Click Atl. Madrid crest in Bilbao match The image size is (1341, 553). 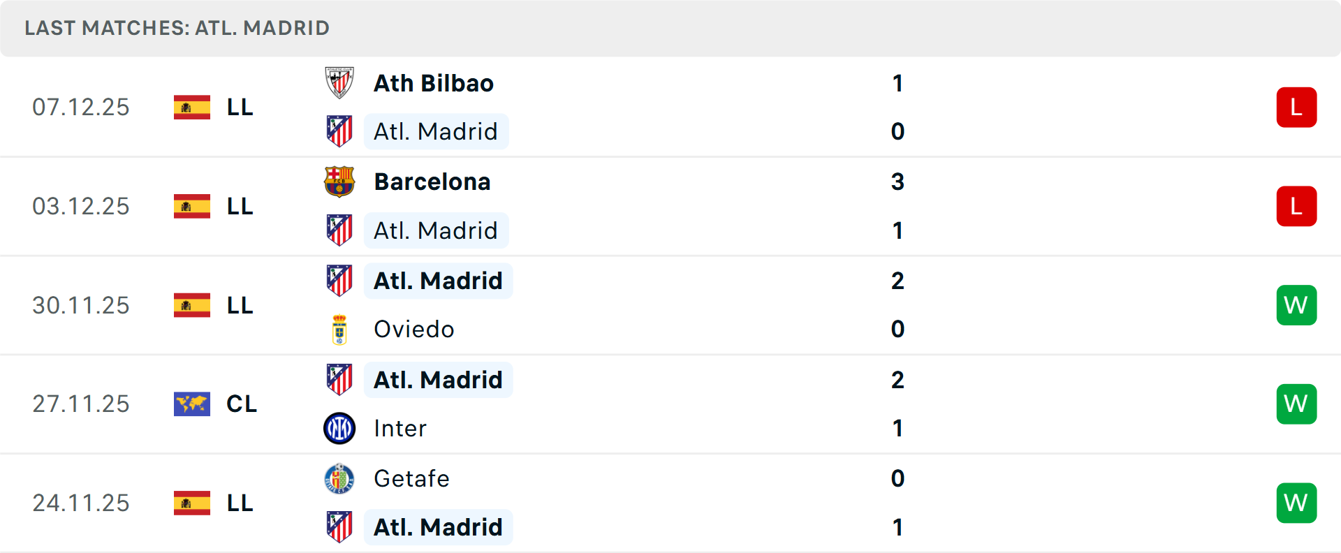339,131
